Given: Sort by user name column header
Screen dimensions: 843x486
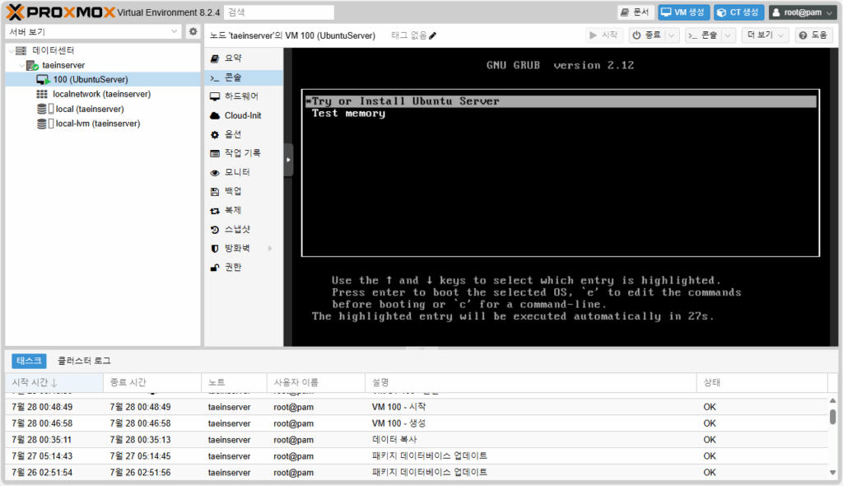Looking at the screenshot, I should point(316,382).
